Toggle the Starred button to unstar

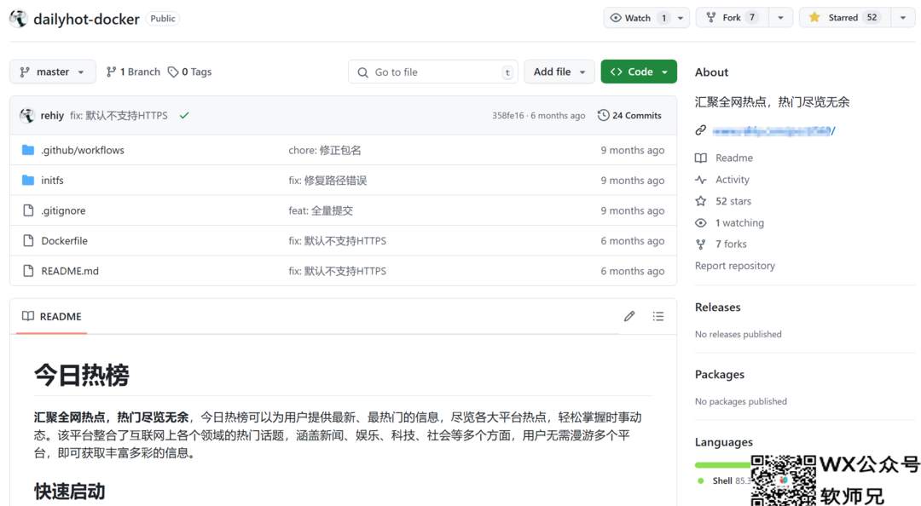pos(844,18)
